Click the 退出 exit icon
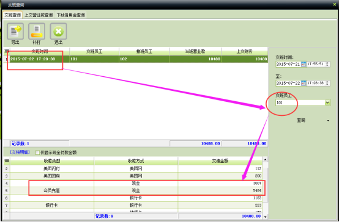 tap(58, 32)
